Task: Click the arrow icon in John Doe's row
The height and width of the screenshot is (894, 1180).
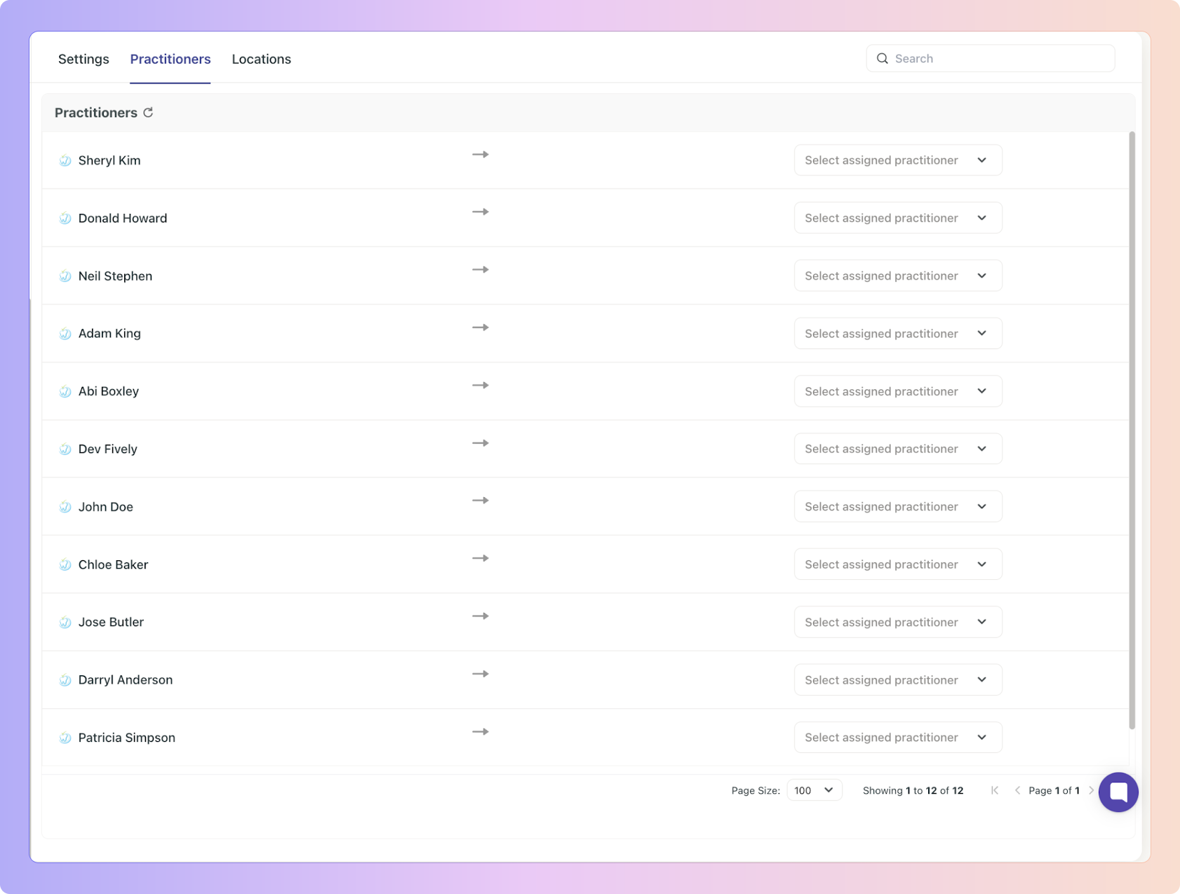Action: tap(481, 501)
